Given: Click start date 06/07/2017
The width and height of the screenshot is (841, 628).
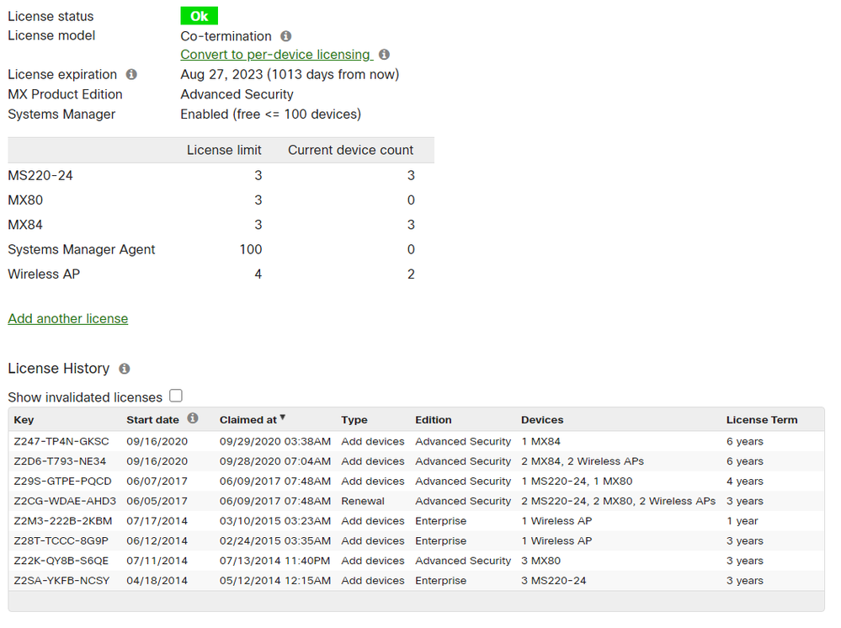Looking at the screenshot, I should 157,481.
